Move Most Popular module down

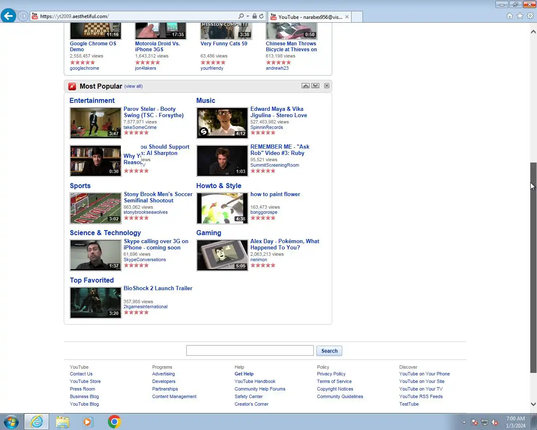point(315,86)
